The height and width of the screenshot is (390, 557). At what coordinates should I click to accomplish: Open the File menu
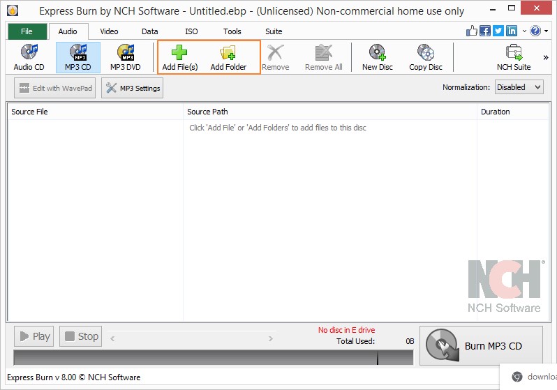click(x=27, y=31)
